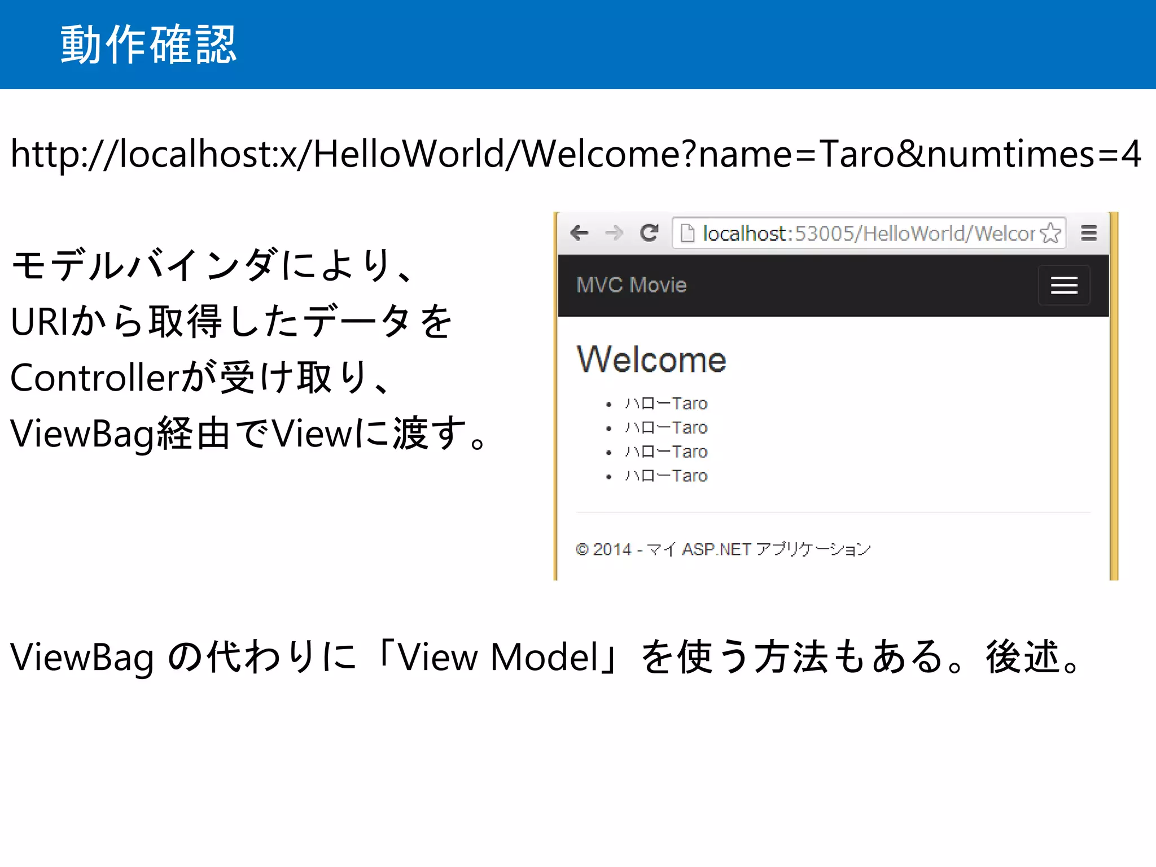Click the browser back arrow
Viewport: 1156px width, 867px height.
point(580,233)
